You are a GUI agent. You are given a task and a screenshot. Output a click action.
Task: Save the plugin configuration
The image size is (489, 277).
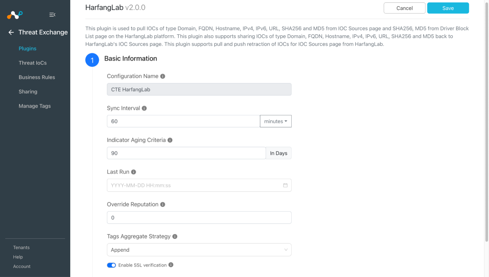tap(448, 8)
